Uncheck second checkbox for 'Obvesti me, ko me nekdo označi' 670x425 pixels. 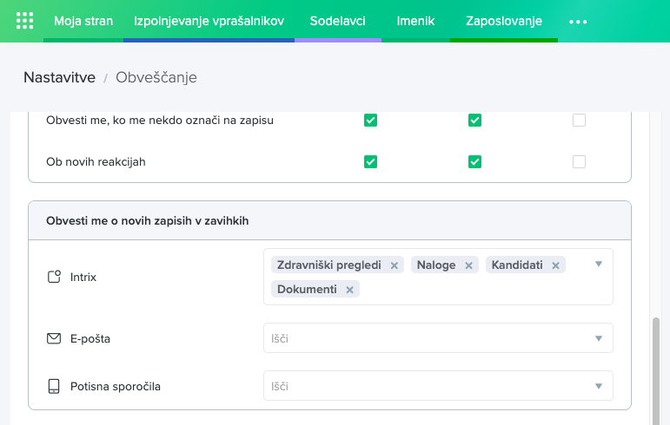pos(474,121)
